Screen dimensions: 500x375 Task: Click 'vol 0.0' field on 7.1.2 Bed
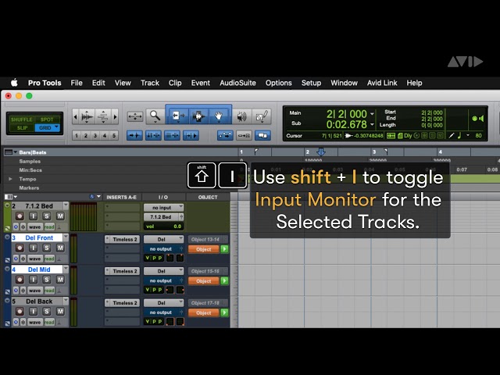tap(163, 227)
